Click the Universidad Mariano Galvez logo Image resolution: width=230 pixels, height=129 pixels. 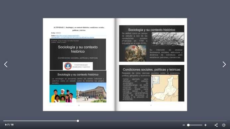(x=78, y=66)
